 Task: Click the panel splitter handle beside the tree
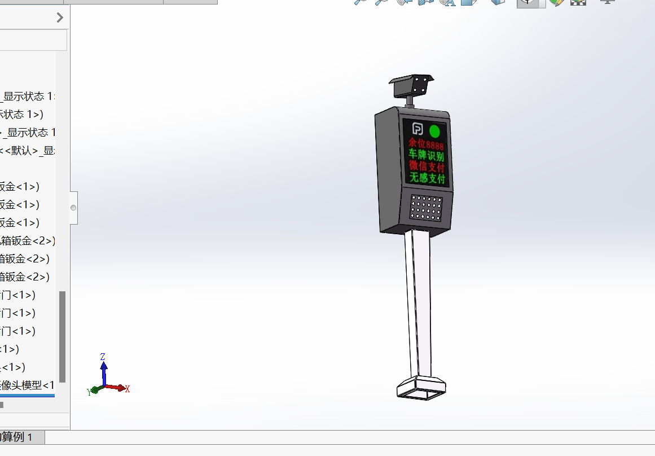pyautogui.click(x=73, y=208)
